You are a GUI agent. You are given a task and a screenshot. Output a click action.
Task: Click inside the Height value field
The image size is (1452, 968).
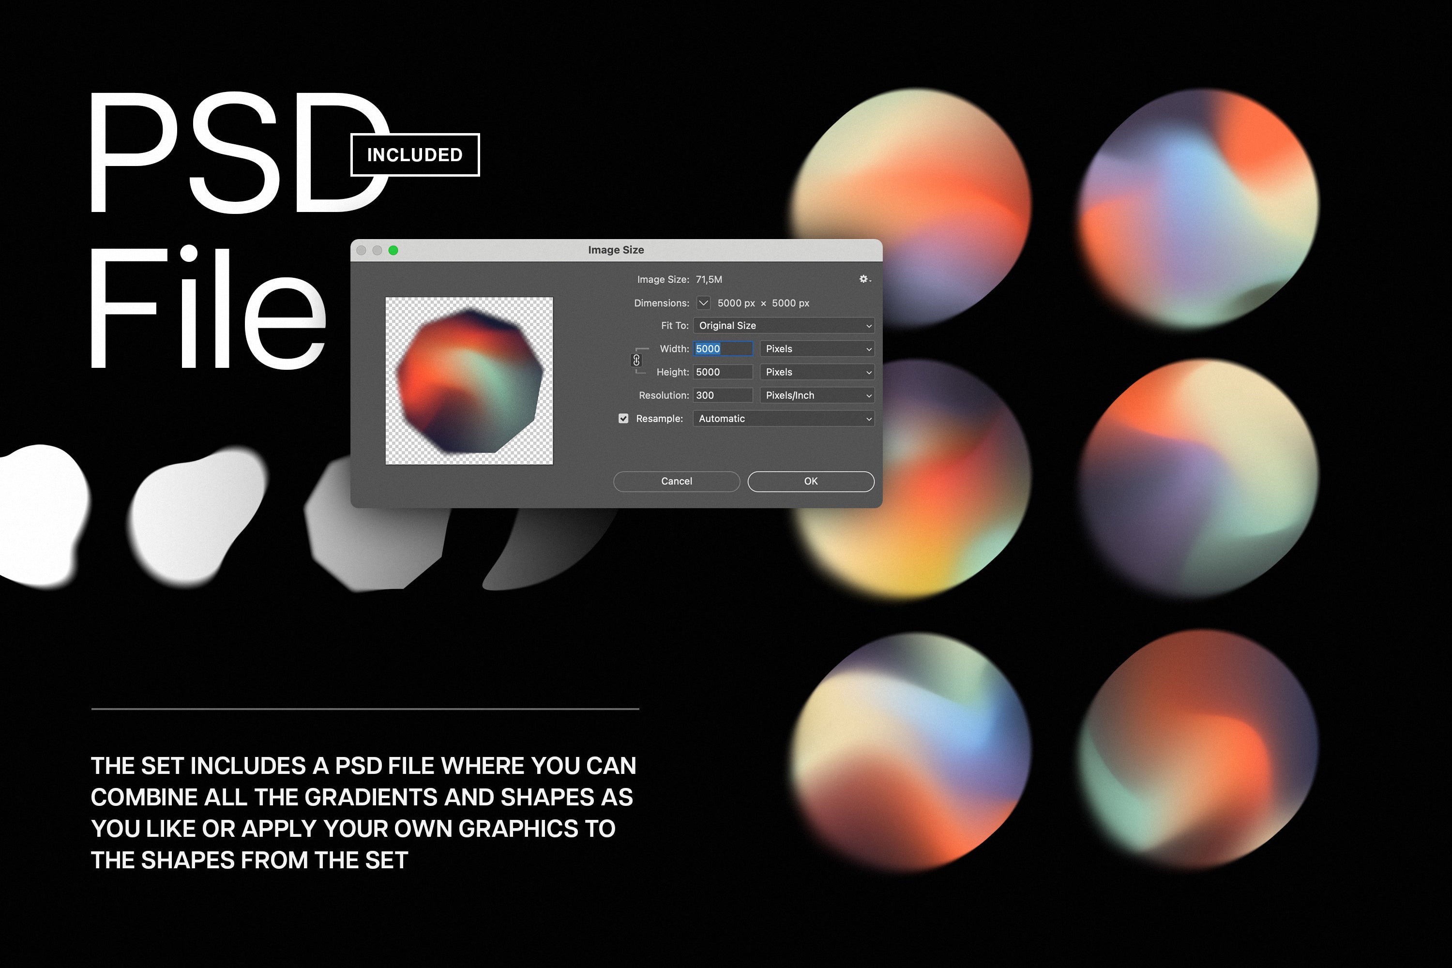[x=722, y=372]
